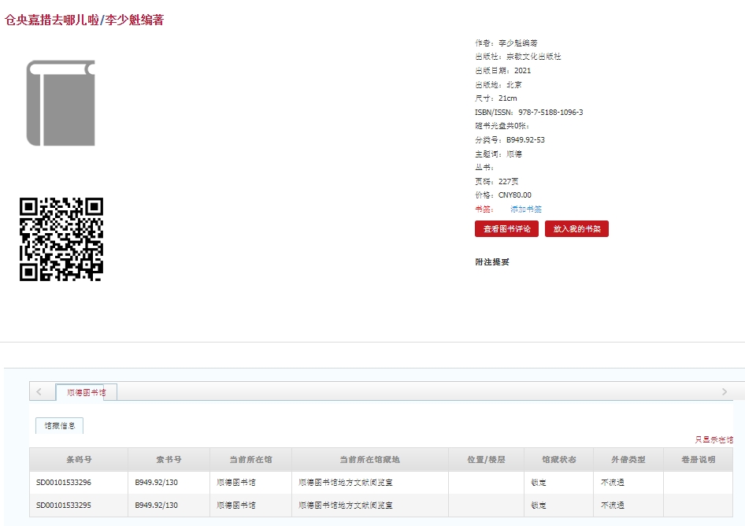
Task: Click the 价格 CNY80.00 line
Action: 503,194
